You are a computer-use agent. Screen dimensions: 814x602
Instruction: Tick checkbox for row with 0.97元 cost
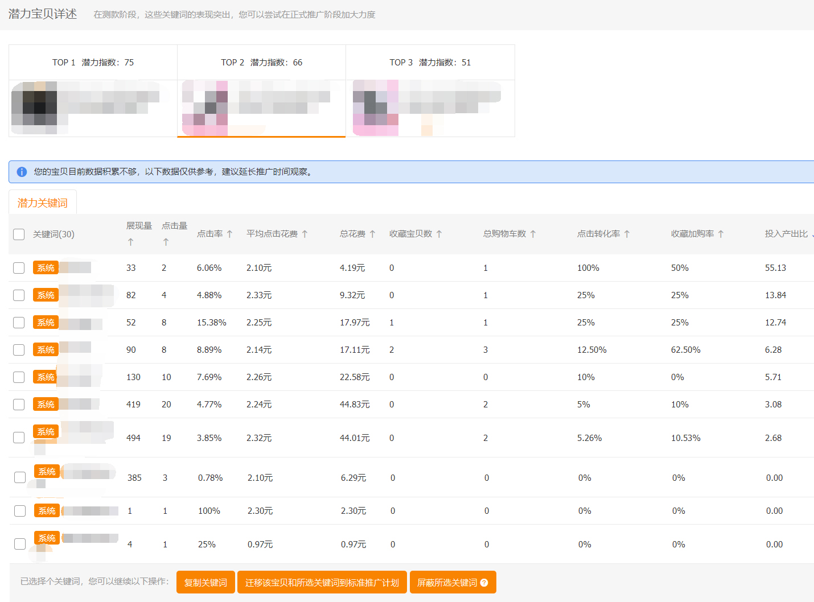pyautogui.click(x=20, y=544)
